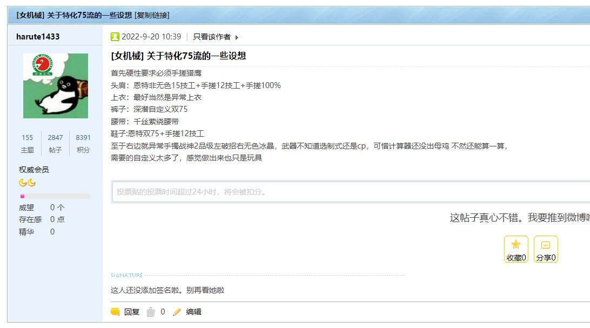590x328 pixels.
Task: Click the pink user level progress bar
Action: click(55, 196)
